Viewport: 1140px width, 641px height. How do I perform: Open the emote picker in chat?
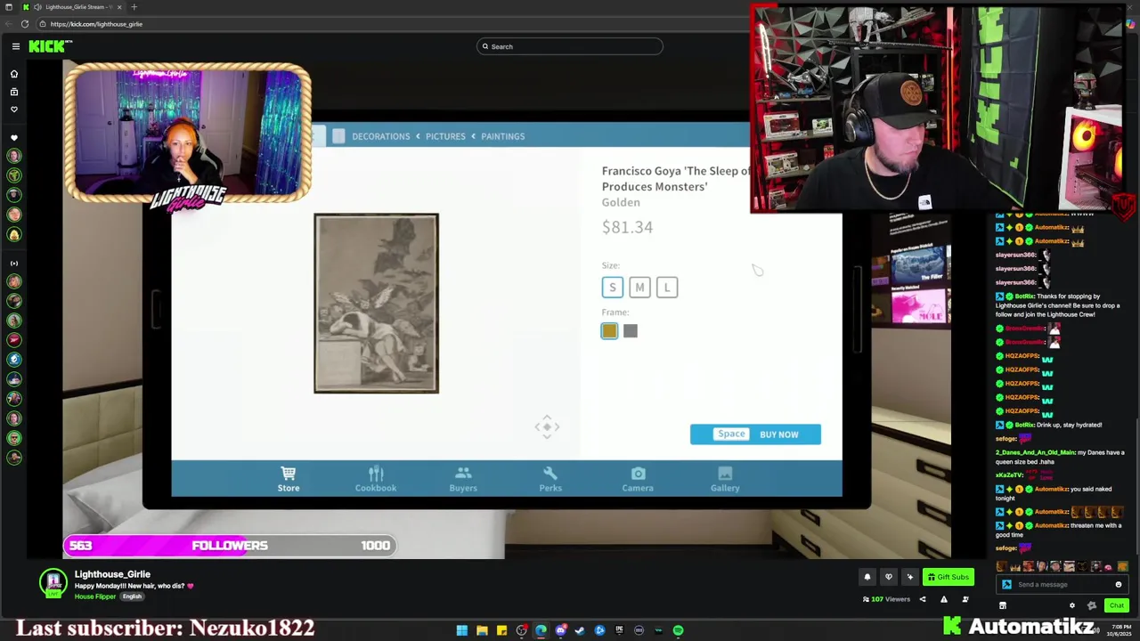tap(1119, 585)
